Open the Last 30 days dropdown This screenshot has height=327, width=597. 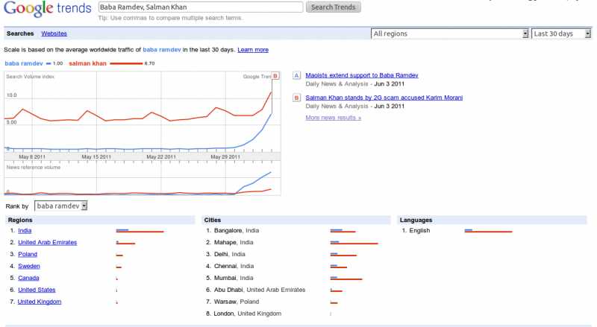[561, 34]
